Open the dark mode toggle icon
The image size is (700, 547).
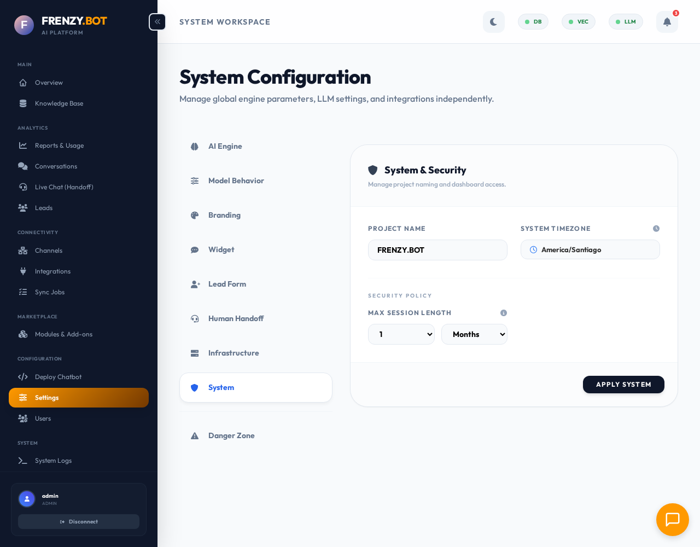493,22
